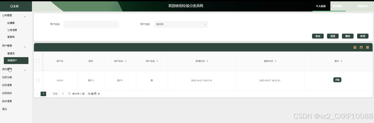This screenshot has height=123, width=374.
Task: Open the column filter icon in table toolbar
Action: pyautogui.click(x=355, y=47)
